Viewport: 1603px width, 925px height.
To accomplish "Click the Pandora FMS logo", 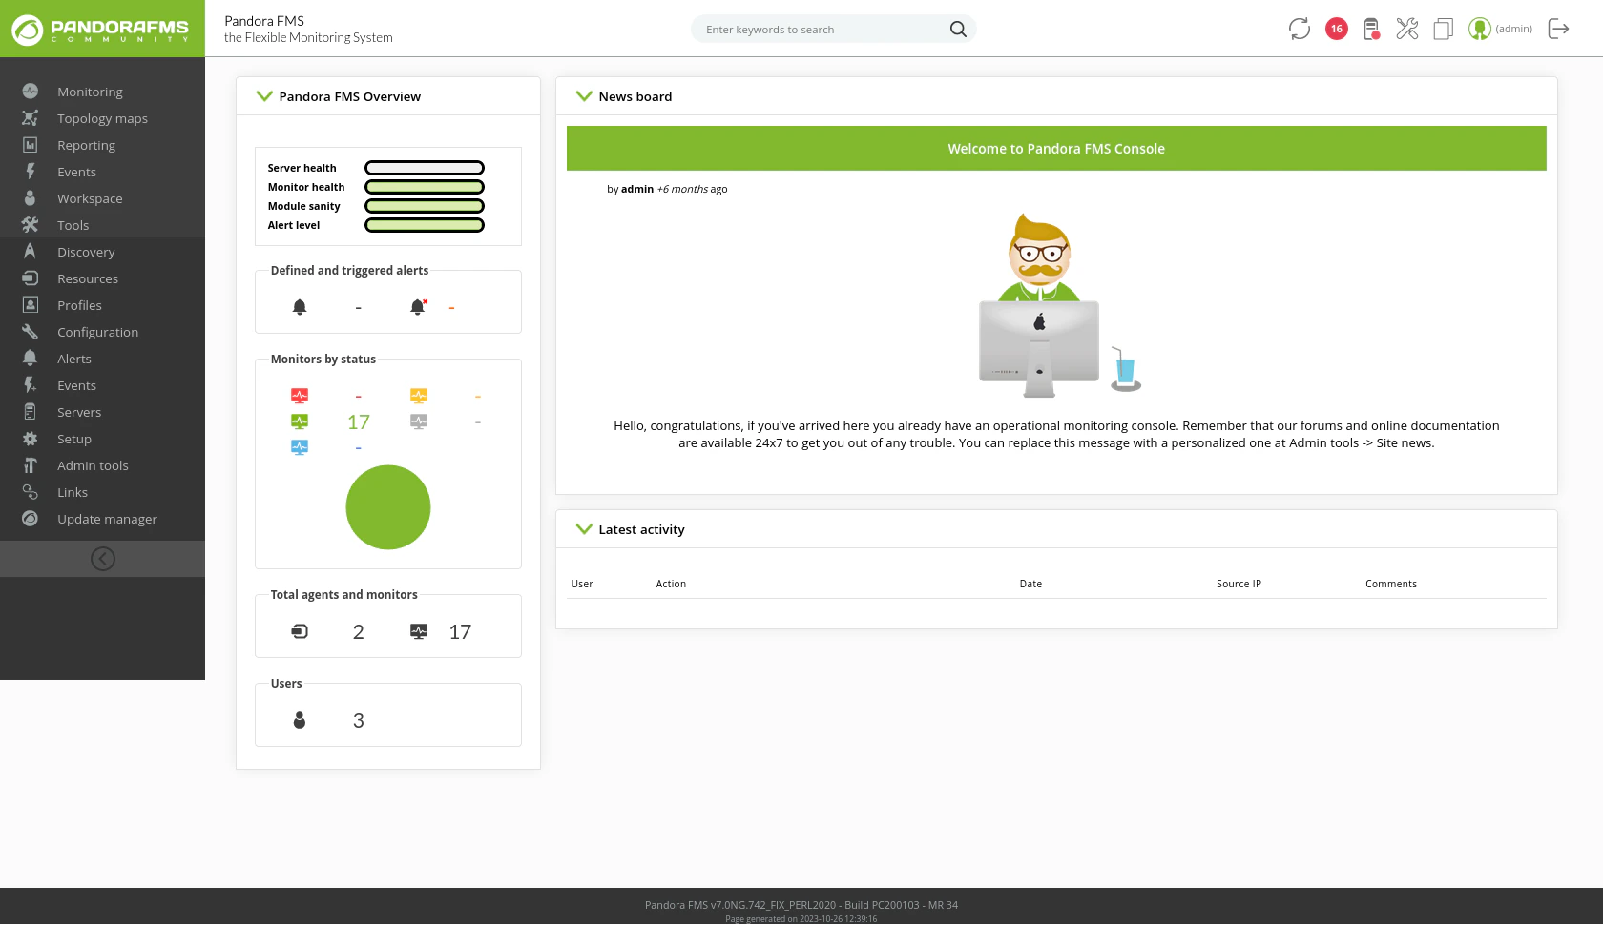I will pos(102,30).
